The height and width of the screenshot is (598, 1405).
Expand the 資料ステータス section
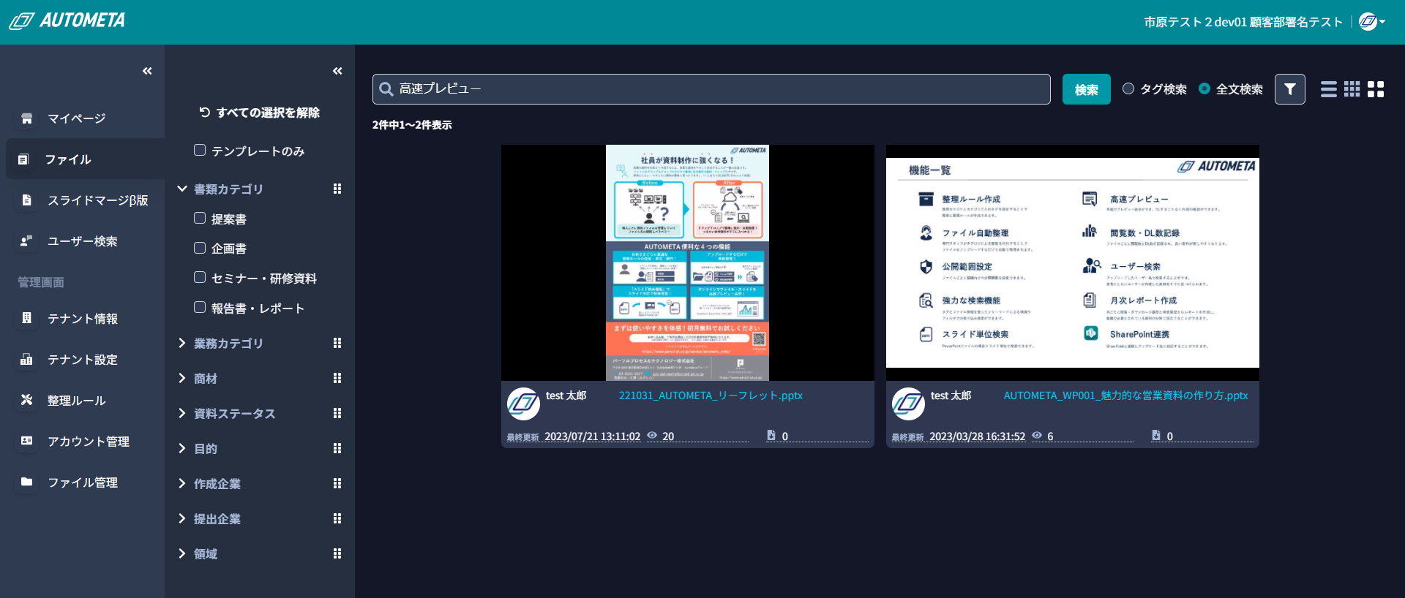(x=182, y=413)
